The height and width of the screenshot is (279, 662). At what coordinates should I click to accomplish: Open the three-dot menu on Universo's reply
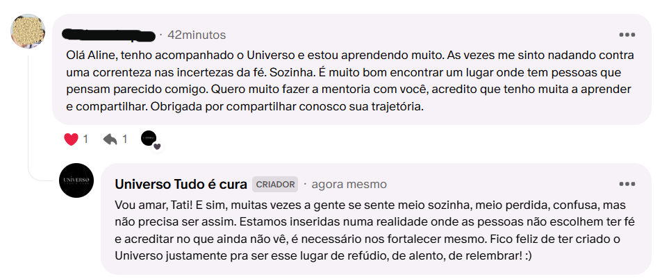pyautogui.click(x=627, y=184)
